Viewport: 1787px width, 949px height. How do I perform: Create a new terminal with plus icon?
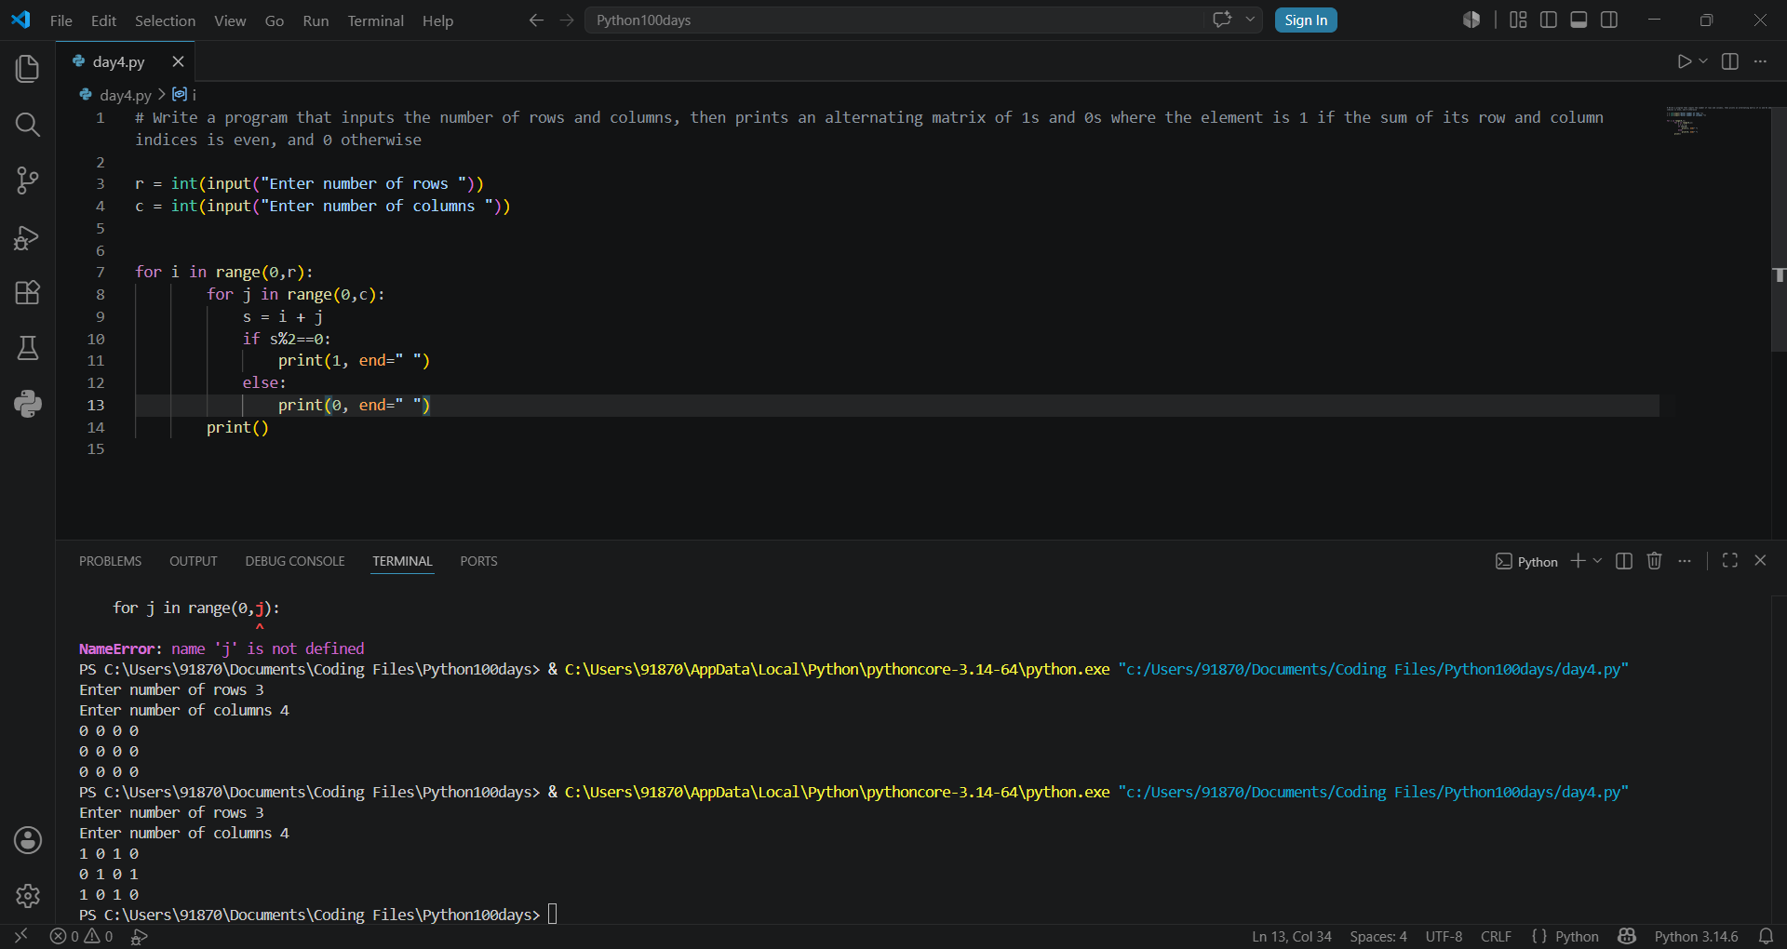pos(1579,561)
